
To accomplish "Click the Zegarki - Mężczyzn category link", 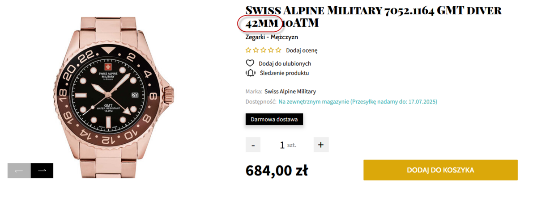I will (272, 37).
